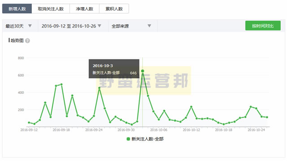The width and height of the screenshot is (287, 161).
Task: Open the 趋势图 help question-mark icon
Action: pyautogui.click(x=27, y=41)
